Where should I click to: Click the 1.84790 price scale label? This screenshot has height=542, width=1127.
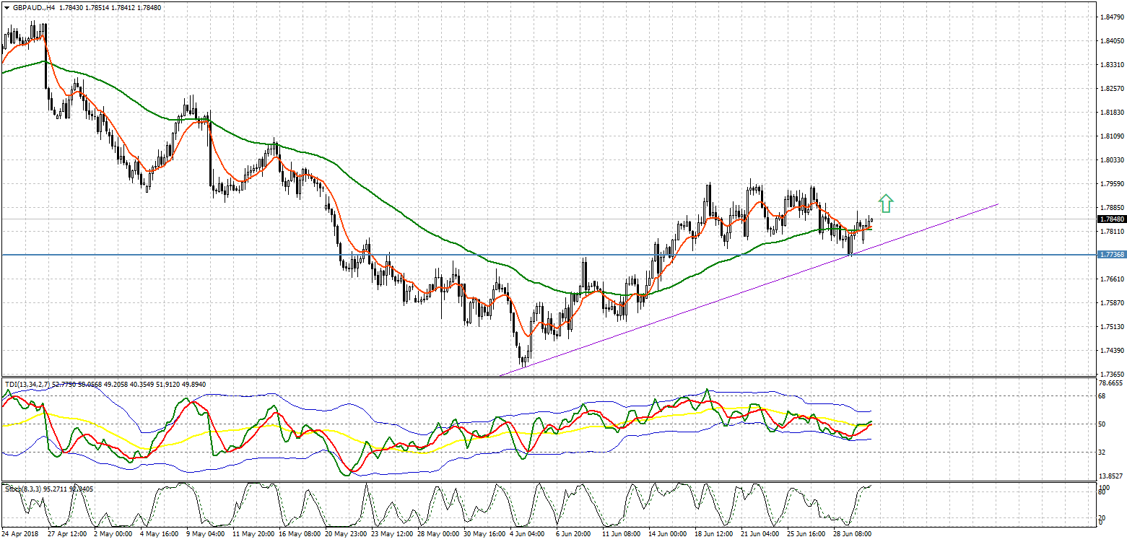1109,17
